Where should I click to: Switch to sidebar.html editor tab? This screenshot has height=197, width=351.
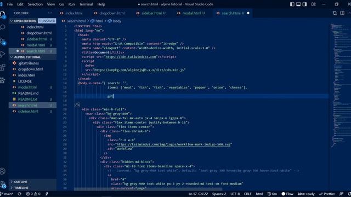coord(151,13)
